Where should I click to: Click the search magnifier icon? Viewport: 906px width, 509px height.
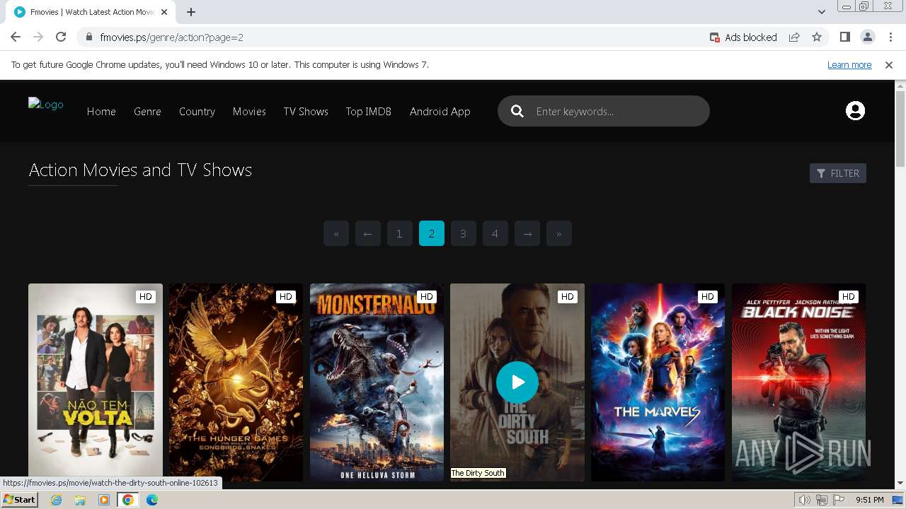pyautogui.click(x=517, y=111)
